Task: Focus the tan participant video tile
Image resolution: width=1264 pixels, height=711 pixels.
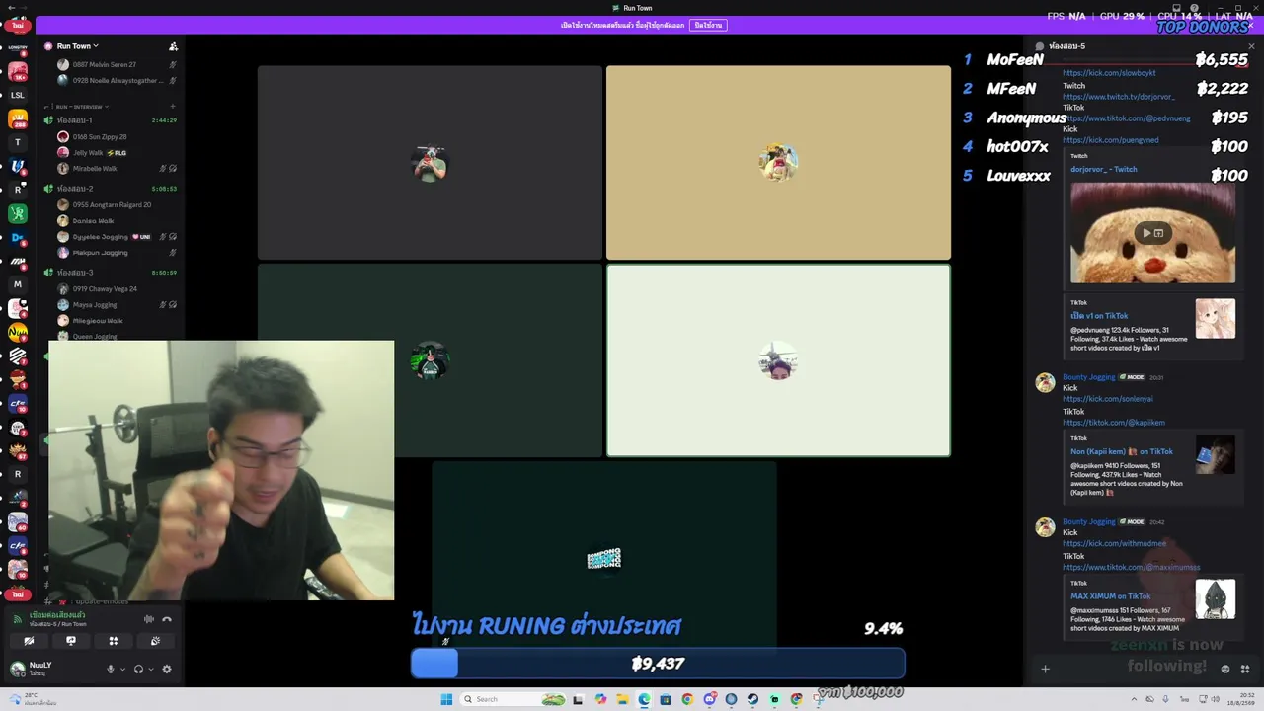Action: [x=778, y=163]
